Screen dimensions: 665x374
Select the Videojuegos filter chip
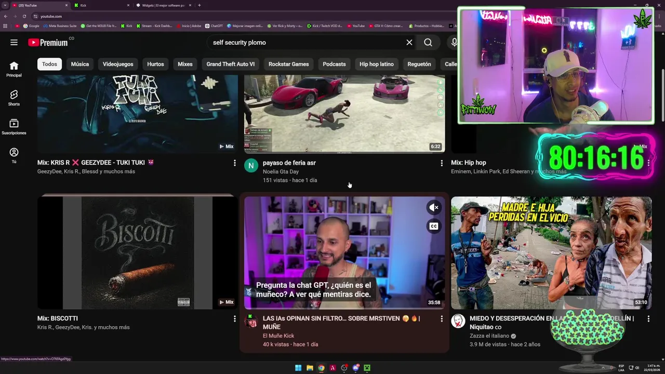(x=118, y=64)
